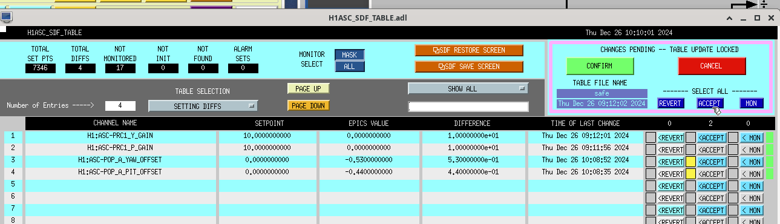This screenshot has height=224, width=780.
Task: Click timestamp Thu Dec 26 10:08:52 2024
Action: pyautogui.click(x=585, y=160)
